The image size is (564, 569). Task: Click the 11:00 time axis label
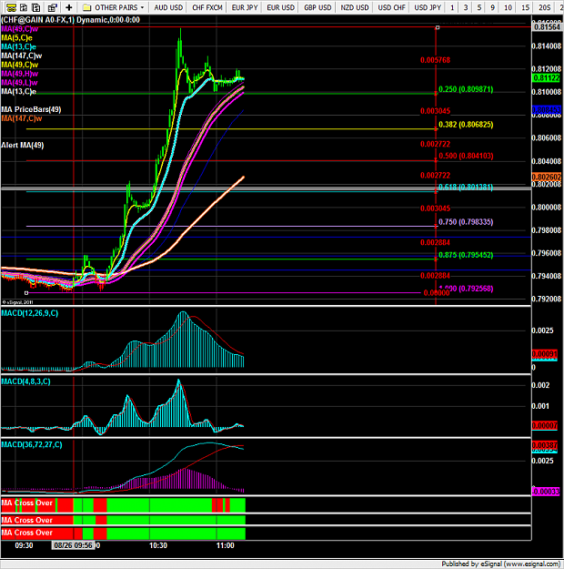(226, 545)
